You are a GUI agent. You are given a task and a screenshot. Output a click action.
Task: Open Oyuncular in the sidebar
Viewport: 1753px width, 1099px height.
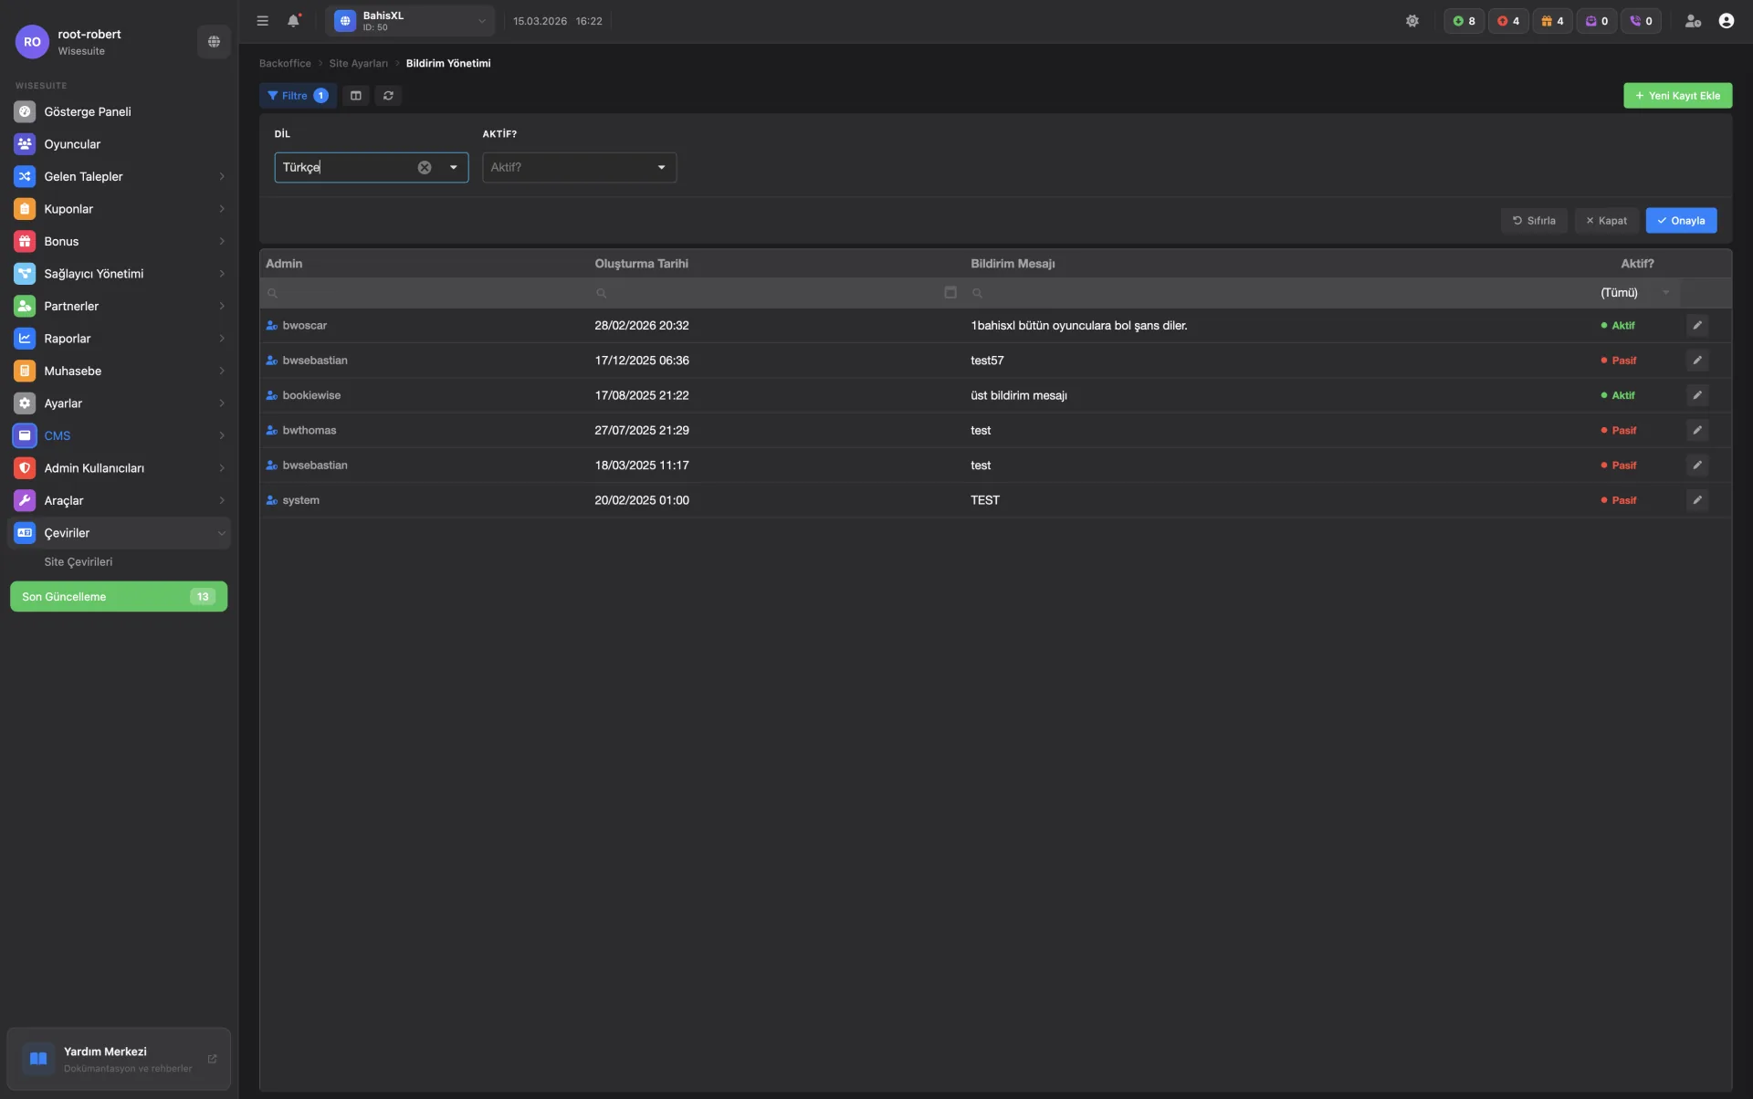72,144
